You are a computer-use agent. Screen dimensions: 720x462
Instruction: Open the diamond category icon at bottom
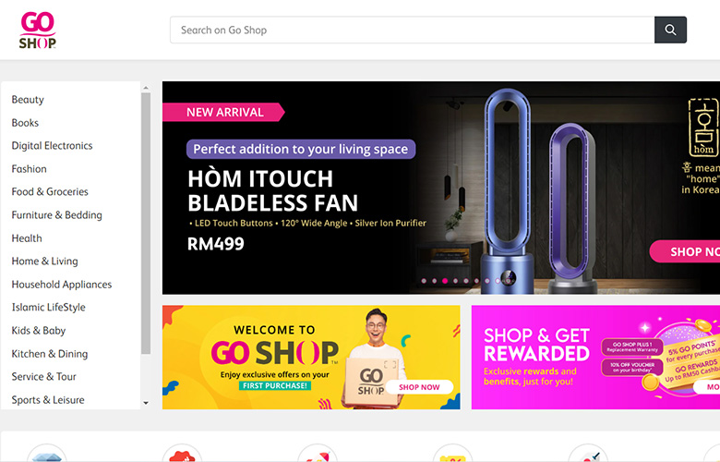(x=47, y=454)
